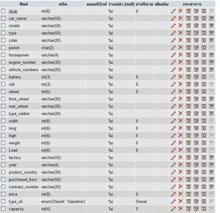The width and height of the screenshot is (220, 213).
Task: Click the idcar field name
Action: click(13, 11)
